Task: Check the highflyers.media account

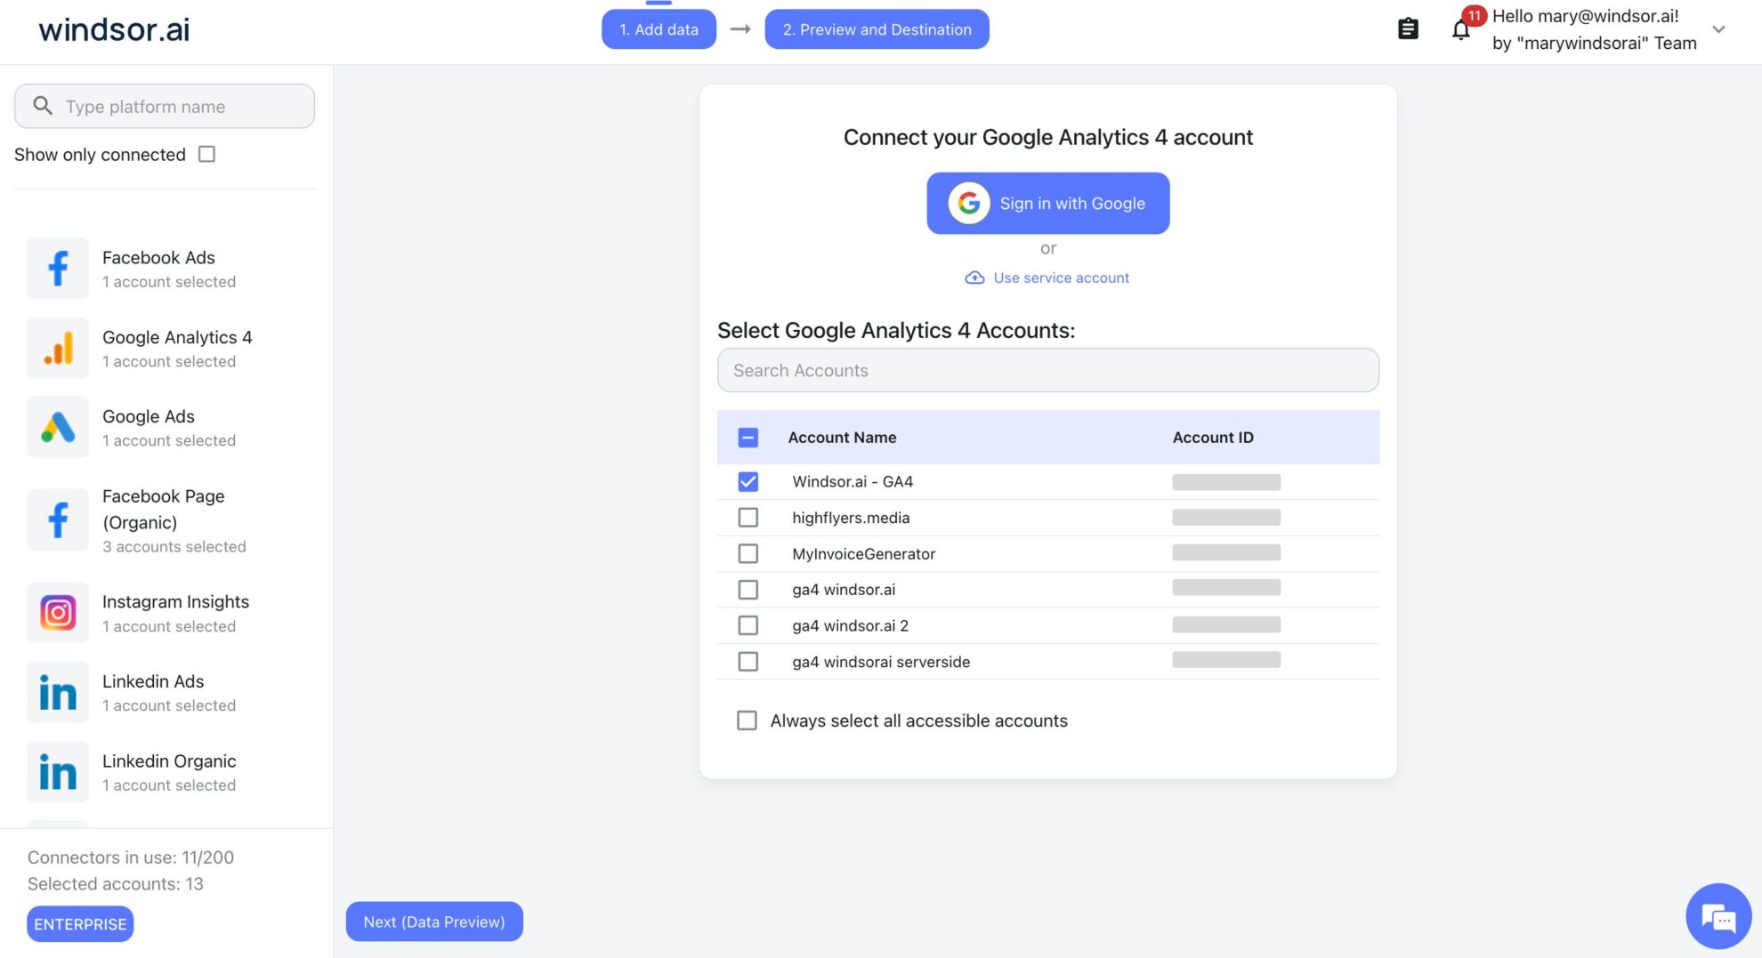Action: coord(748,518)
